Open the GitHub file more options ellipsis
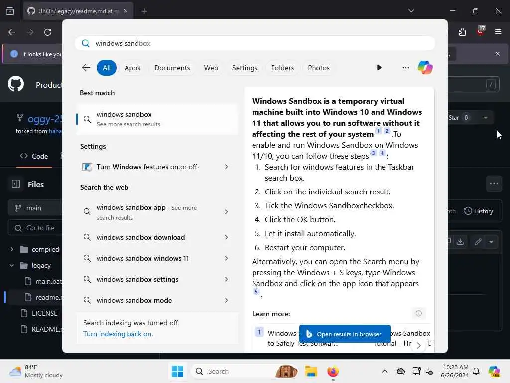 click(494, 184)
